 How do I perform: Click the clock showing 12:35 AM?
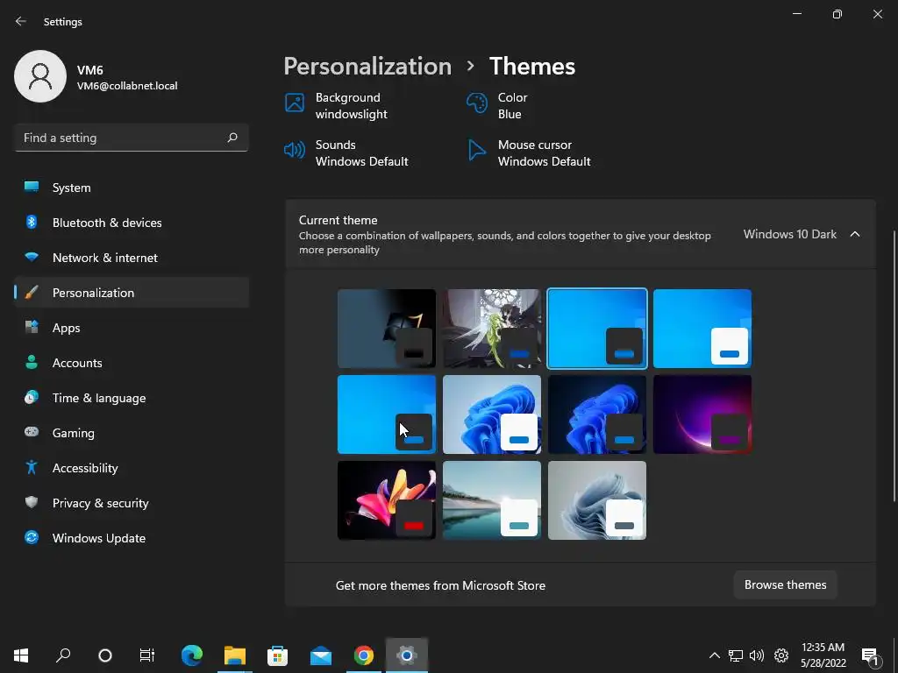pyautogui.click(x=823, y=648)
